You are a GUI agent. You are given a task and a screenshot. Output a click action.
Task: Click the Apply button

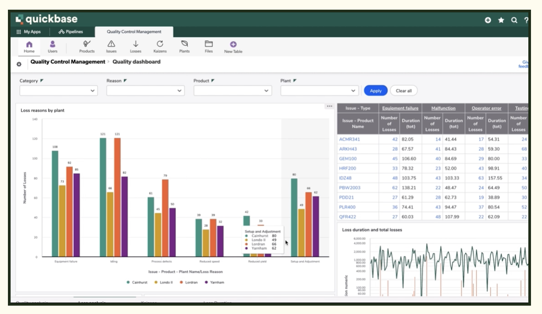point(375,91)
